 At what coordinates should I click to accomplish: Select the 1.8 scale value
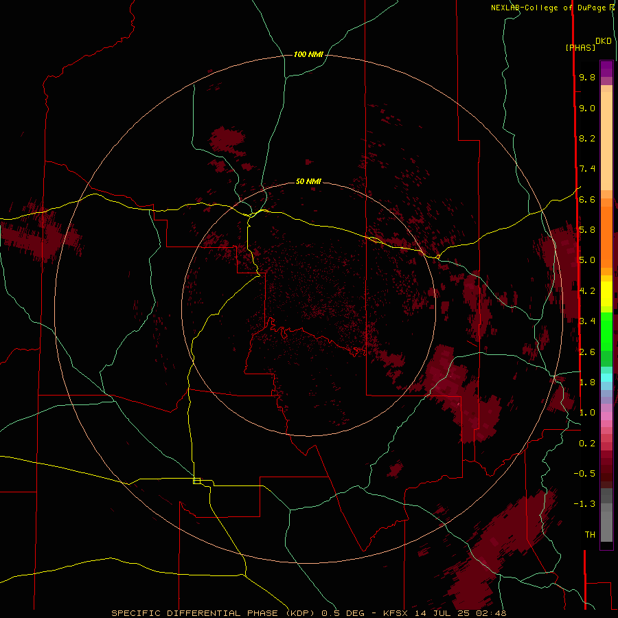click(587, 382)
